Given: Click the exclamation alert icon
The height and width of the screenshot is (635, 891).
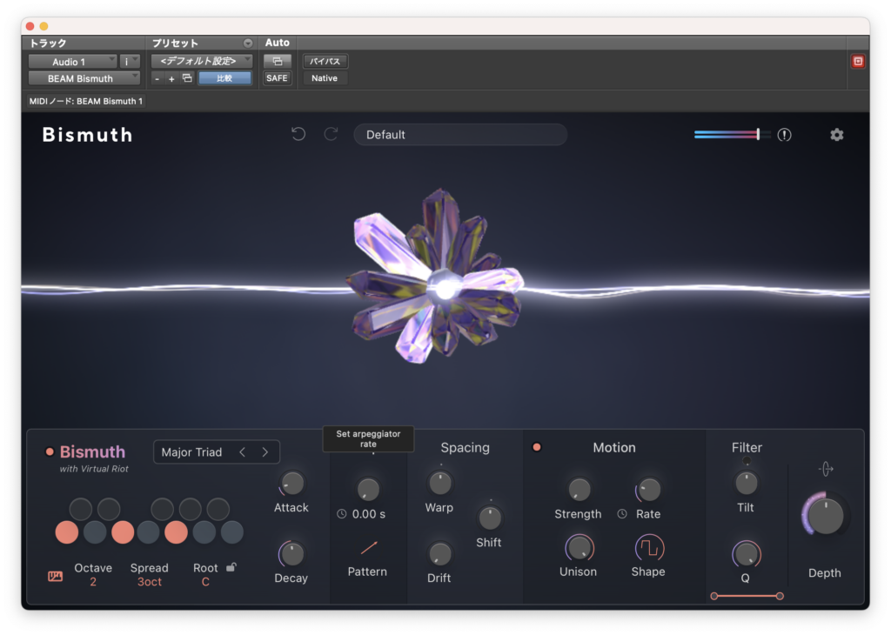Looking at the screenshot, I should point(784,135).
